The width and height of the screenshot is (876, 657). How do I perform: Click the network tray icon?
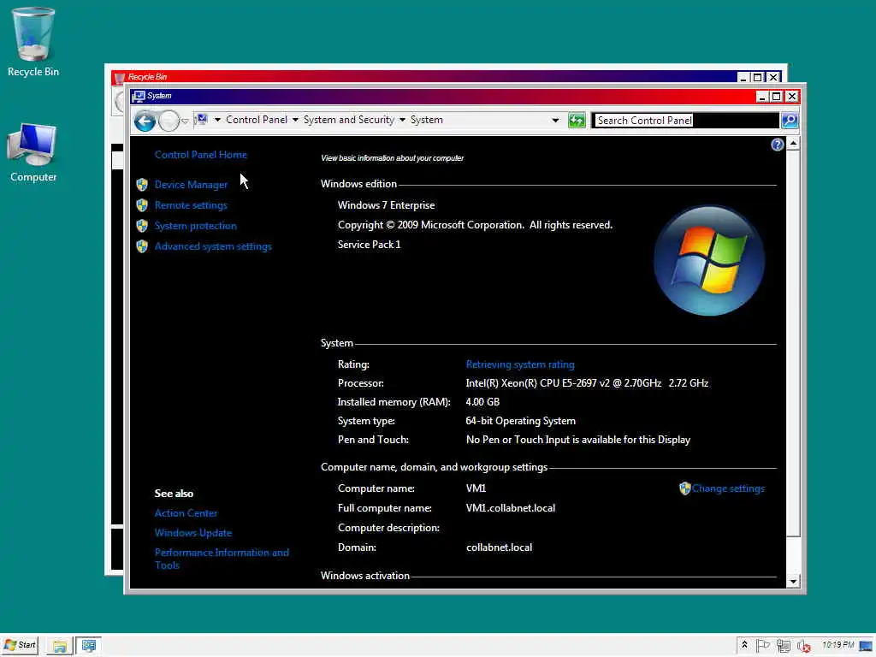(783, 646)
